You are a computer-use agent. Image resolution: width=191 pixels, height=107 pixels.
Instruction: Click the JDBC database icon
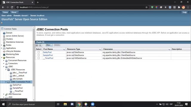pos(7,67)
